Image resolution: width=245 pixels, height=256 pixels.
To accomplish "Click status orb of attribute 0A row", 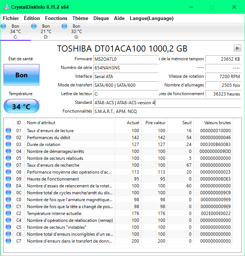I will 8,186.
